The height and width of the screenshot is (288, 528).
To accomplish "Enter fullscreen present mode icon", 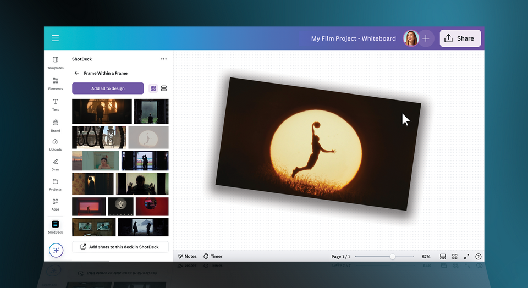I will point(466,257).
